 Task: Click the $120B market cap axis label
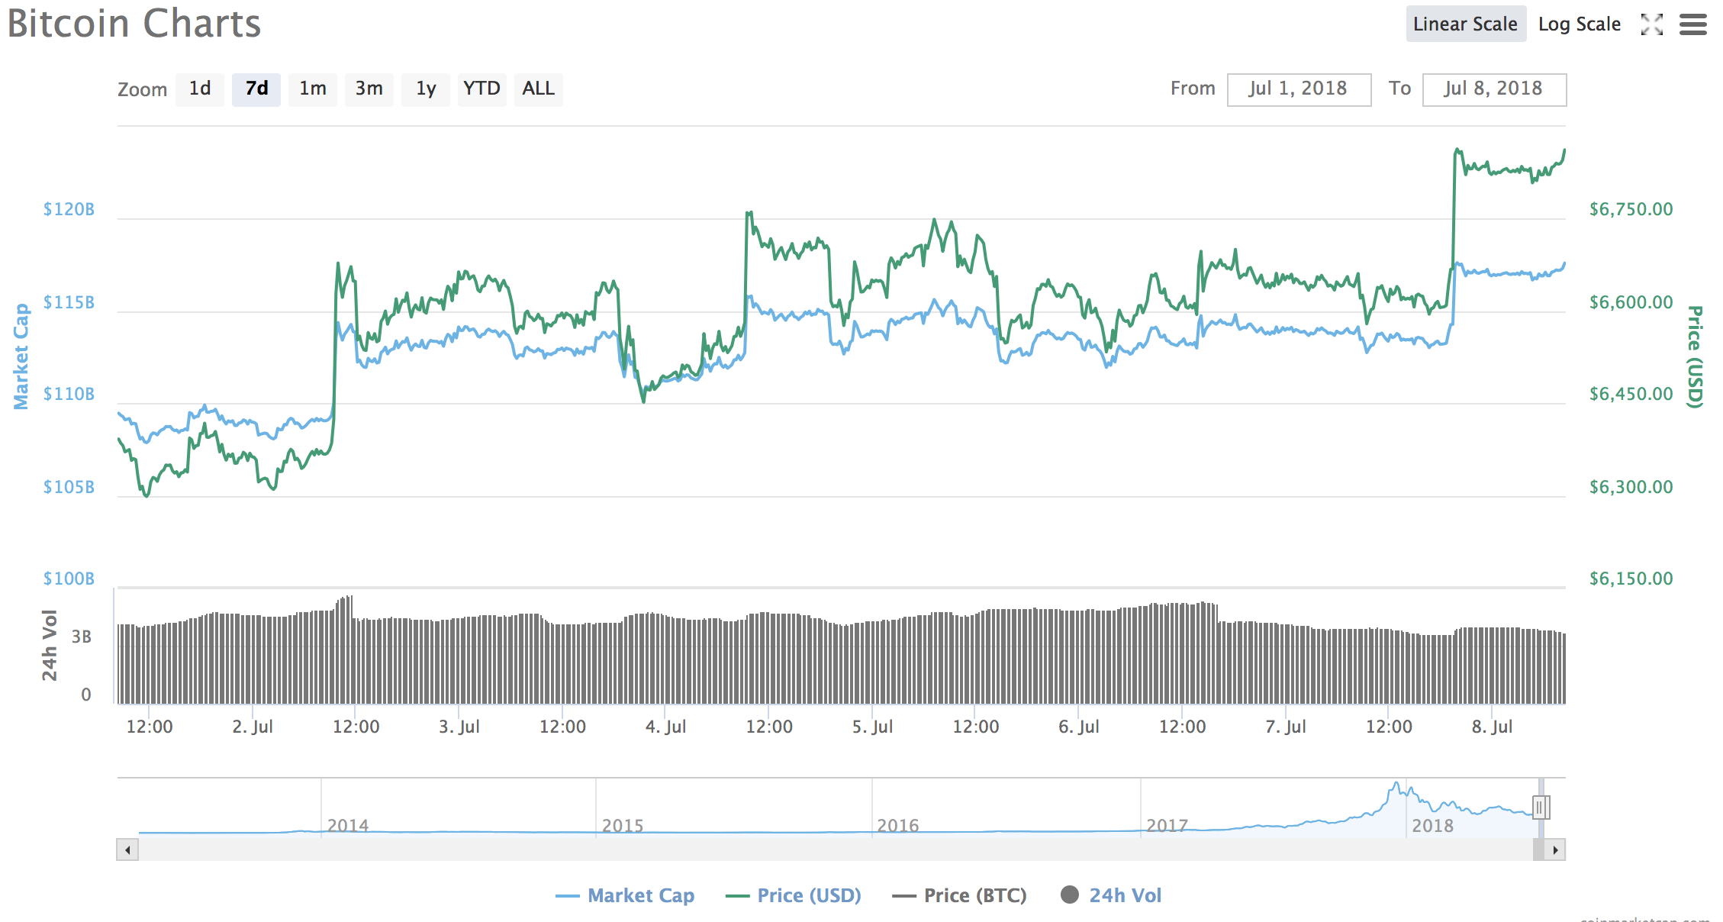(69, 209)
